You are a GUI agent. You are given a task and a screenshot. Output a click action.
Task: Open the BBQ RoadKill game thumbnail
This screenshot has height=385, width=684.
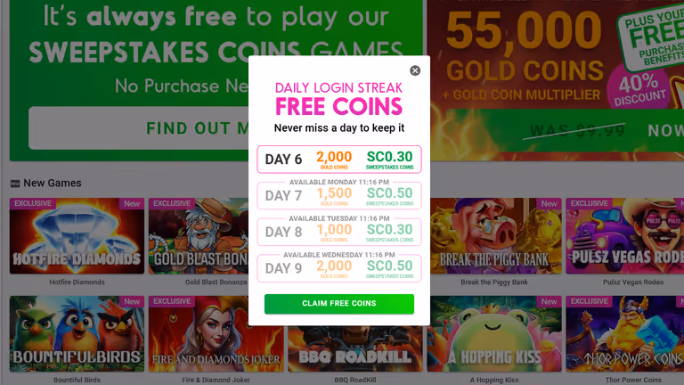355,349
